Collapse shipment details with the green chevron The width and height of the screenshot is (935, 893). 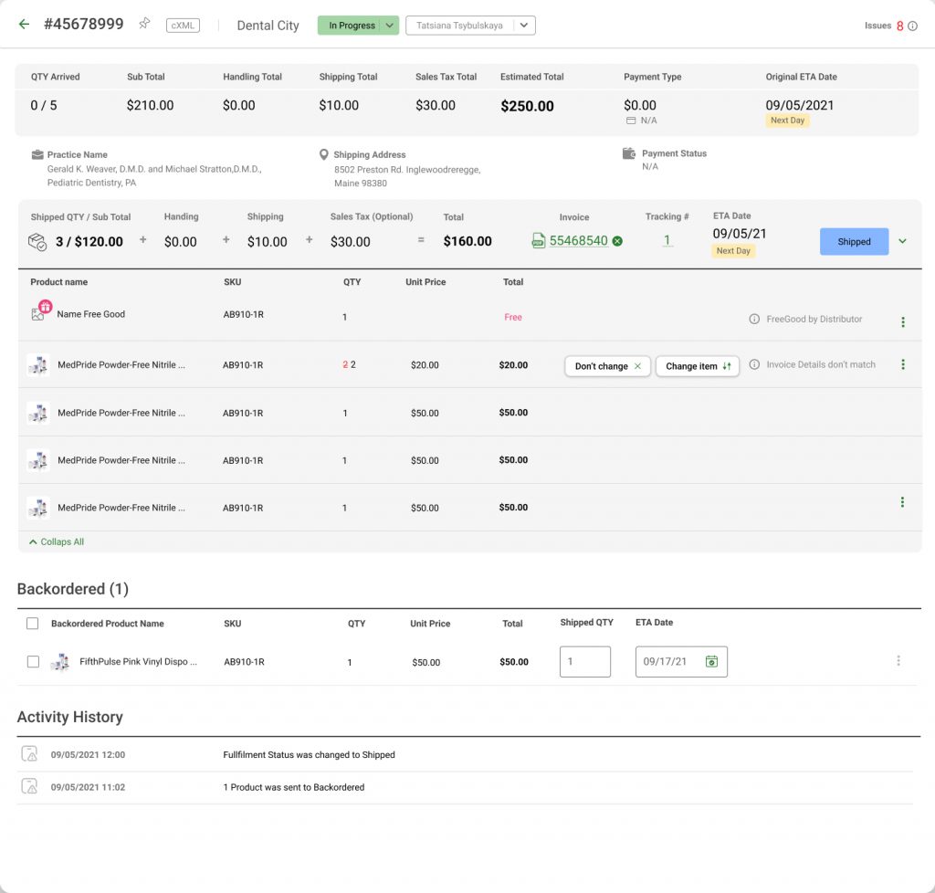(902, 242)
